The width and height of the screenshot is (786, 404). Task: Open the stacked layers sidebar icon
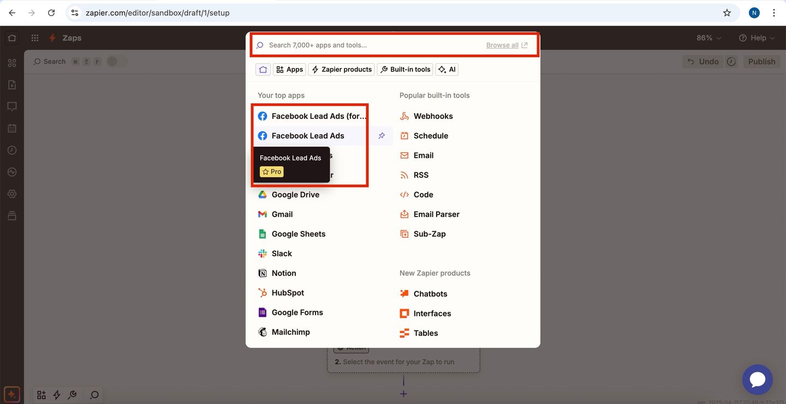[x=12, y=216]
